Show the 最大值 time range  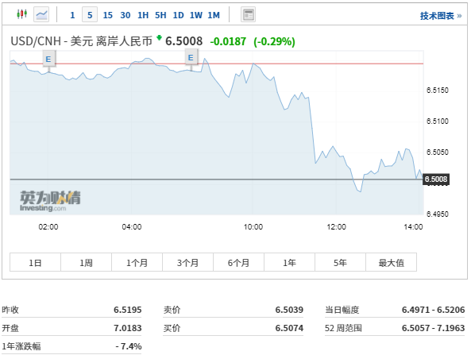pos(391,262)
